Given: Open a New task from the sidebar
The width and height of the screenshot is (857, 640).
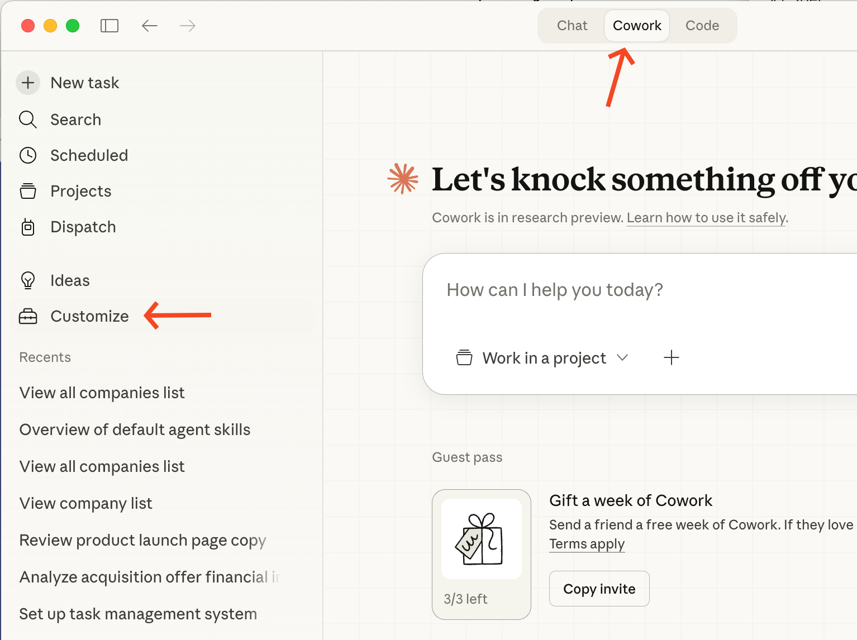Looking at the screenshot, I should click(84, 83).
